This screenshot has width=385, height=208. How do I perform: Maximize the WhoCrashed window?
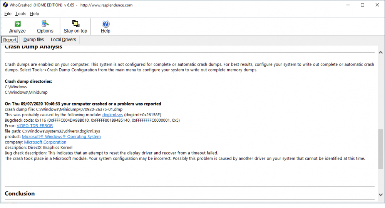click(362, 5)
